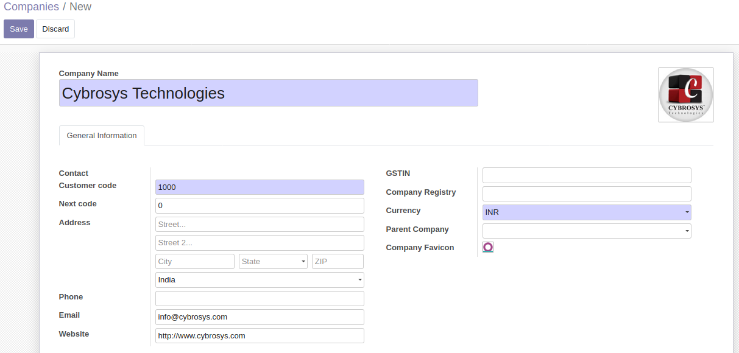Click the Phone input field

click(x=260, y=298)
